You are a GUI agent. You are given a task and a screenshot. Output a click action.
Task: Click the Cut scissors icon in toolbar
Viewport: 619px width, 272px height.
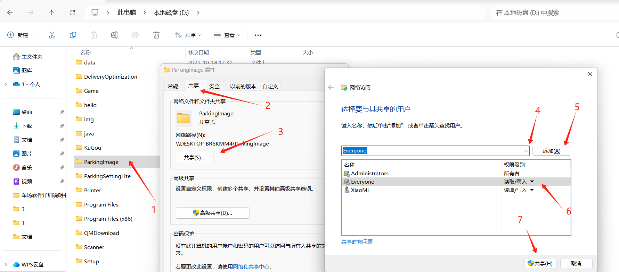pos(52,35)
